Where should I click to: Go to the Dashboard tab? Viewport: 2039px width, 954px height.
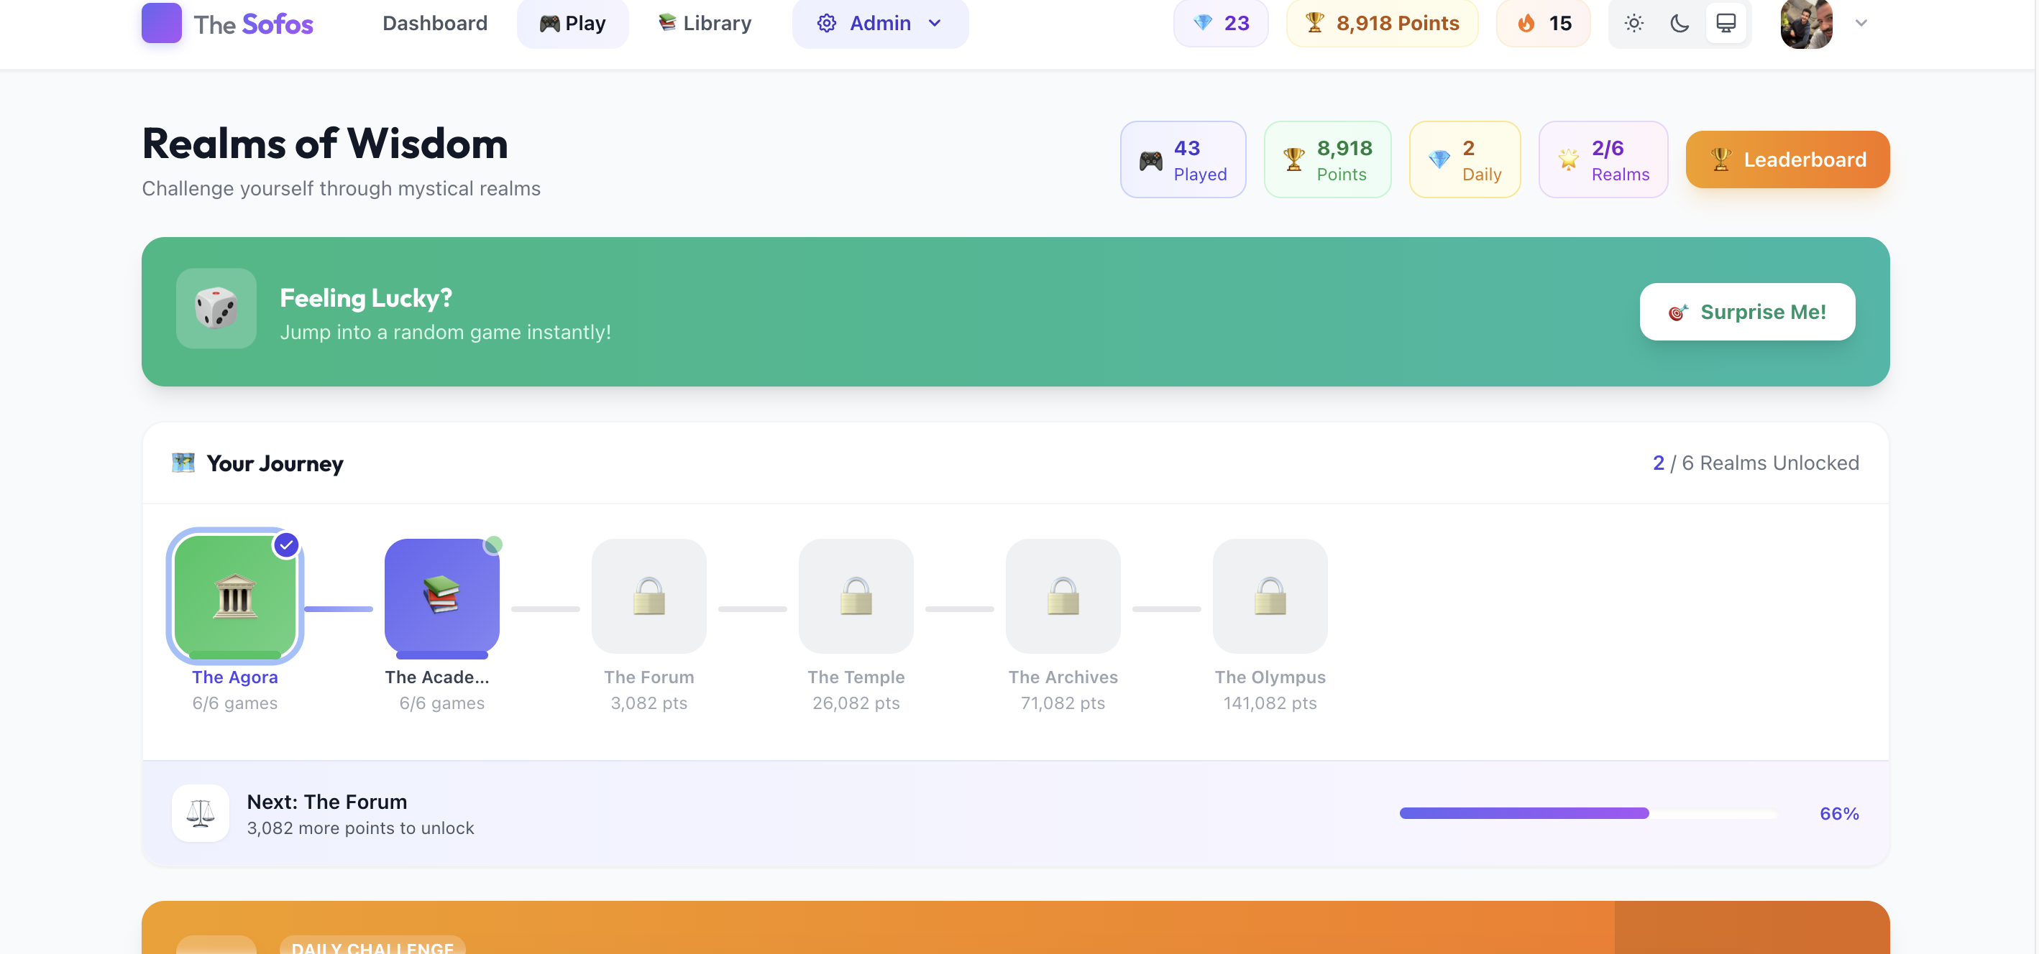[434, 23]
